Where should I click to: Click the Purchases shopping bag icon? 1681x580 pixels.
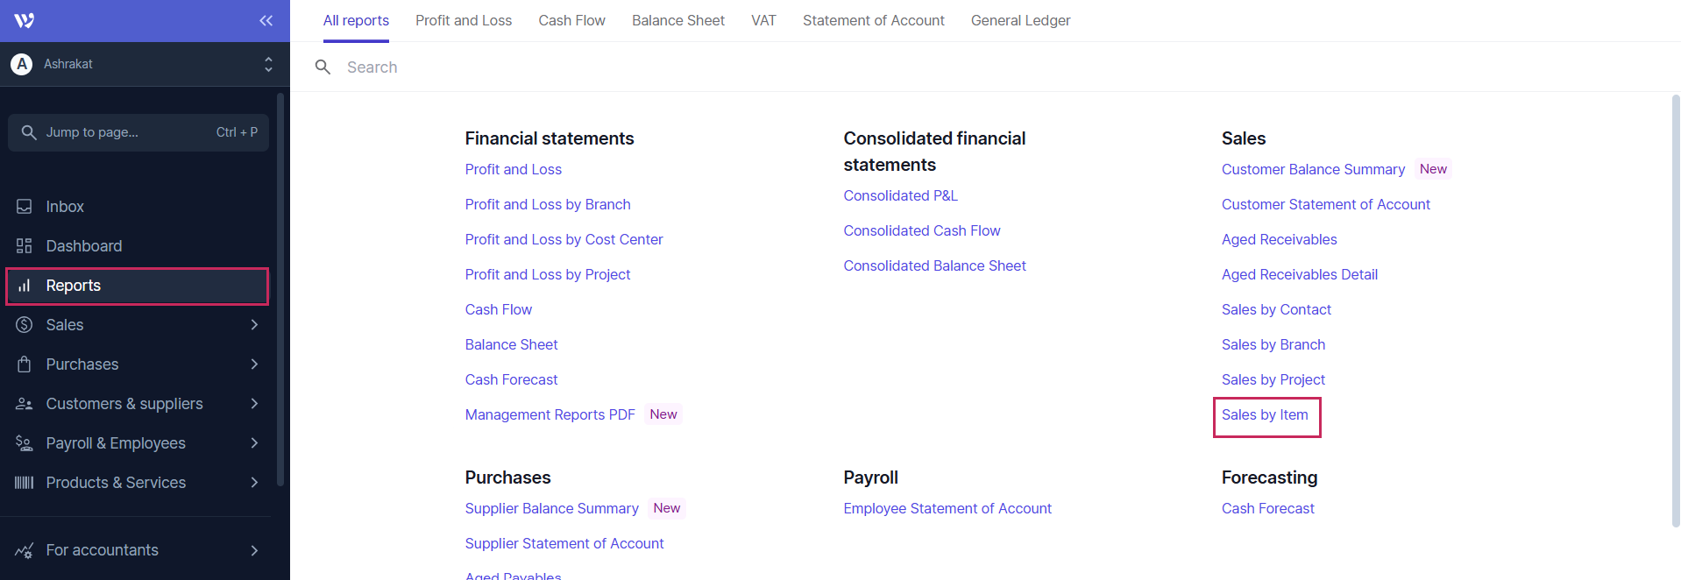(x=25, y=364)
